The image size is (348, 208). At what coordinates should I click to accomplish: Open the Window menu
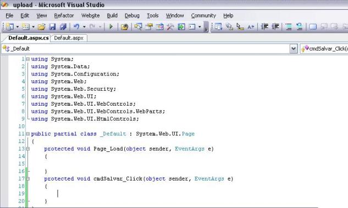(175, 15)
